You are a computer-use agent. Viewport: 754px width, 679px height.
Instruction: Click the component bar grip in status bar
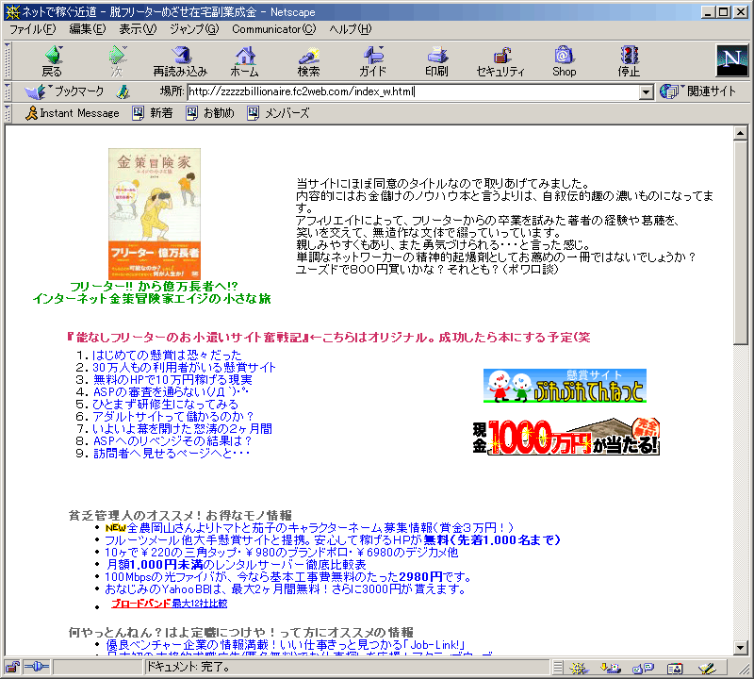(x=557, y=668)
